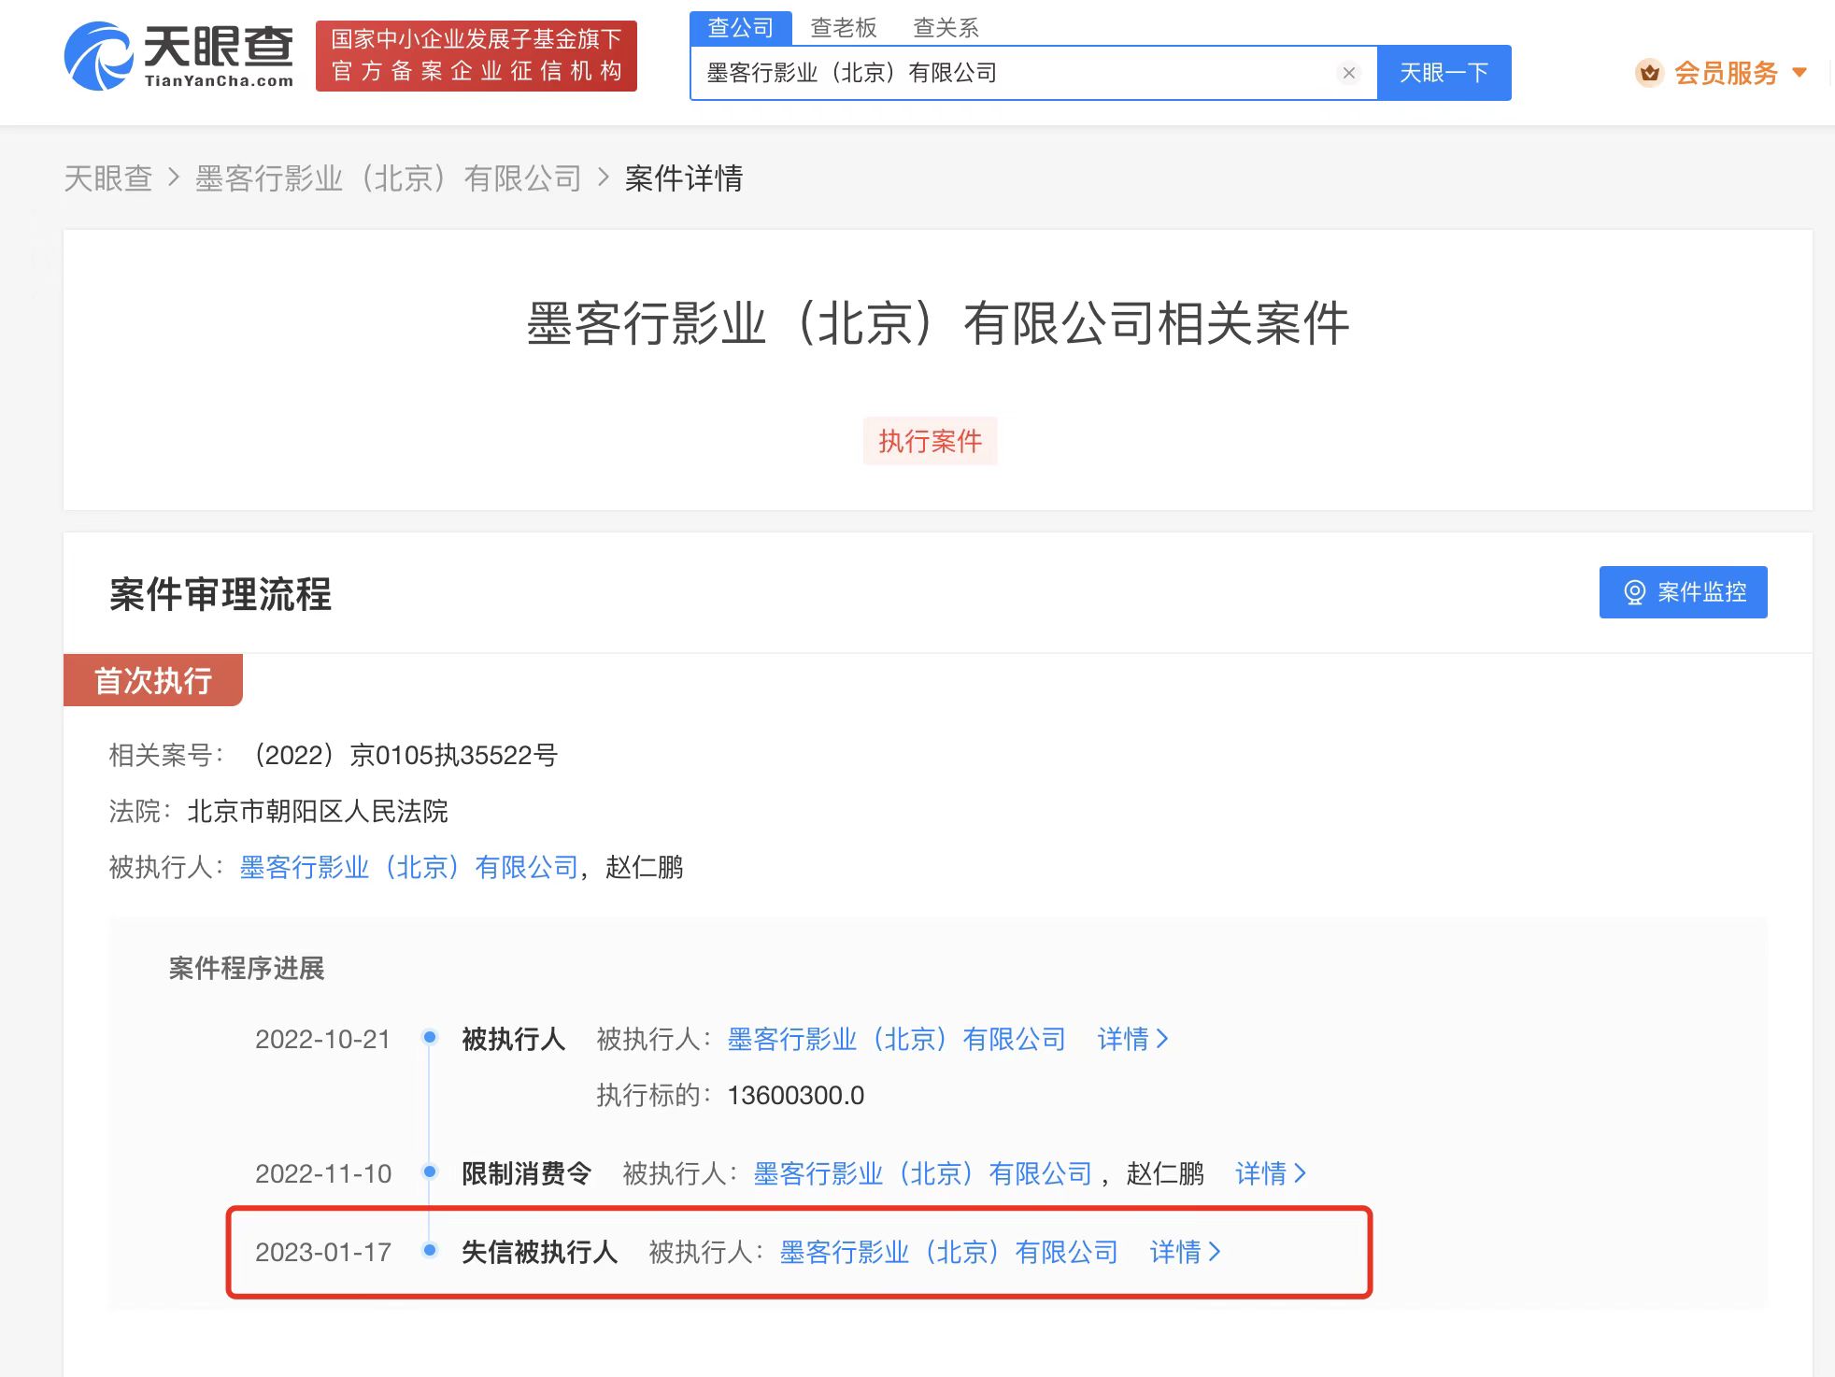Click the date 2023-01-17

(323, 1252)
